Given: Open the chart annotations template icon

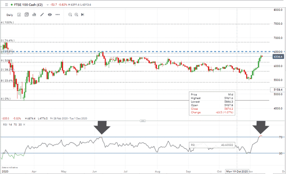Looking at the screenshot, I should pyautogui.click(x=27, y=15).
